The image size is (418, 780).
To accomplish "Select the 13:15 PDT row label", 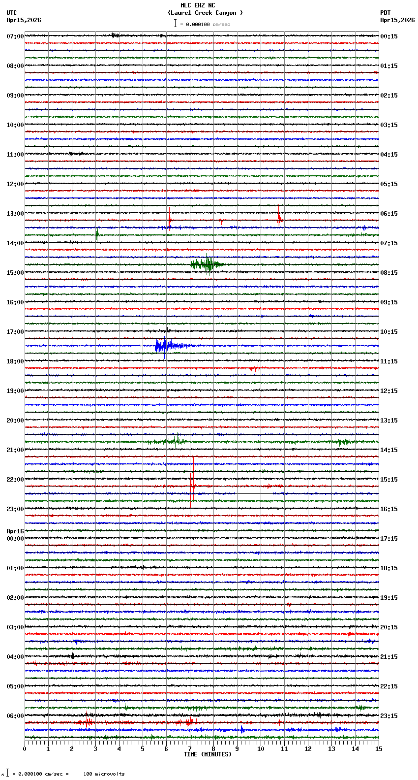I will click(x=389, y=421).
